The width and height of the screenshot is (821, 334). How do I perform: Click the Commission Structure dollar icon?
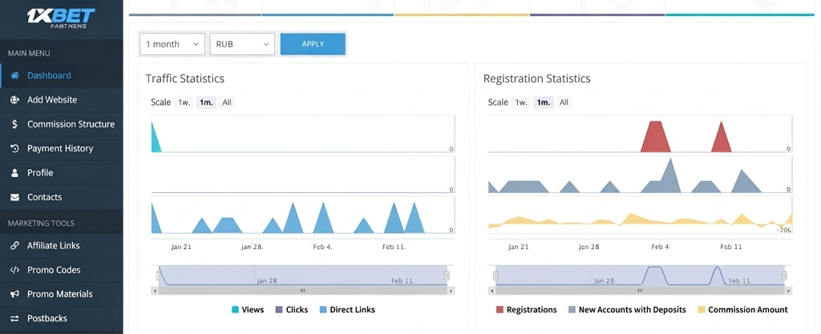click(15, 124)
